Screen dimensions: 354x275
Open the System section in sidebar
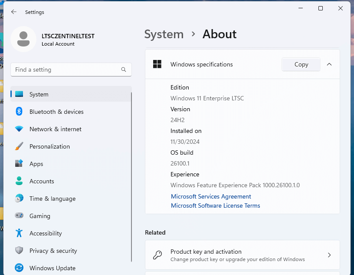pyautogui.click(x=38, y=94)
